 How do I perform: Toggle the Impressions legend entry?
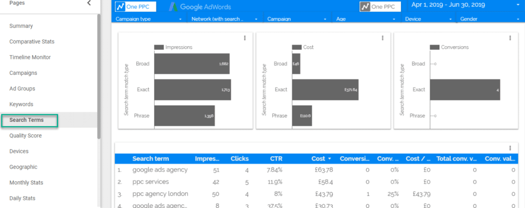[173, 48]
